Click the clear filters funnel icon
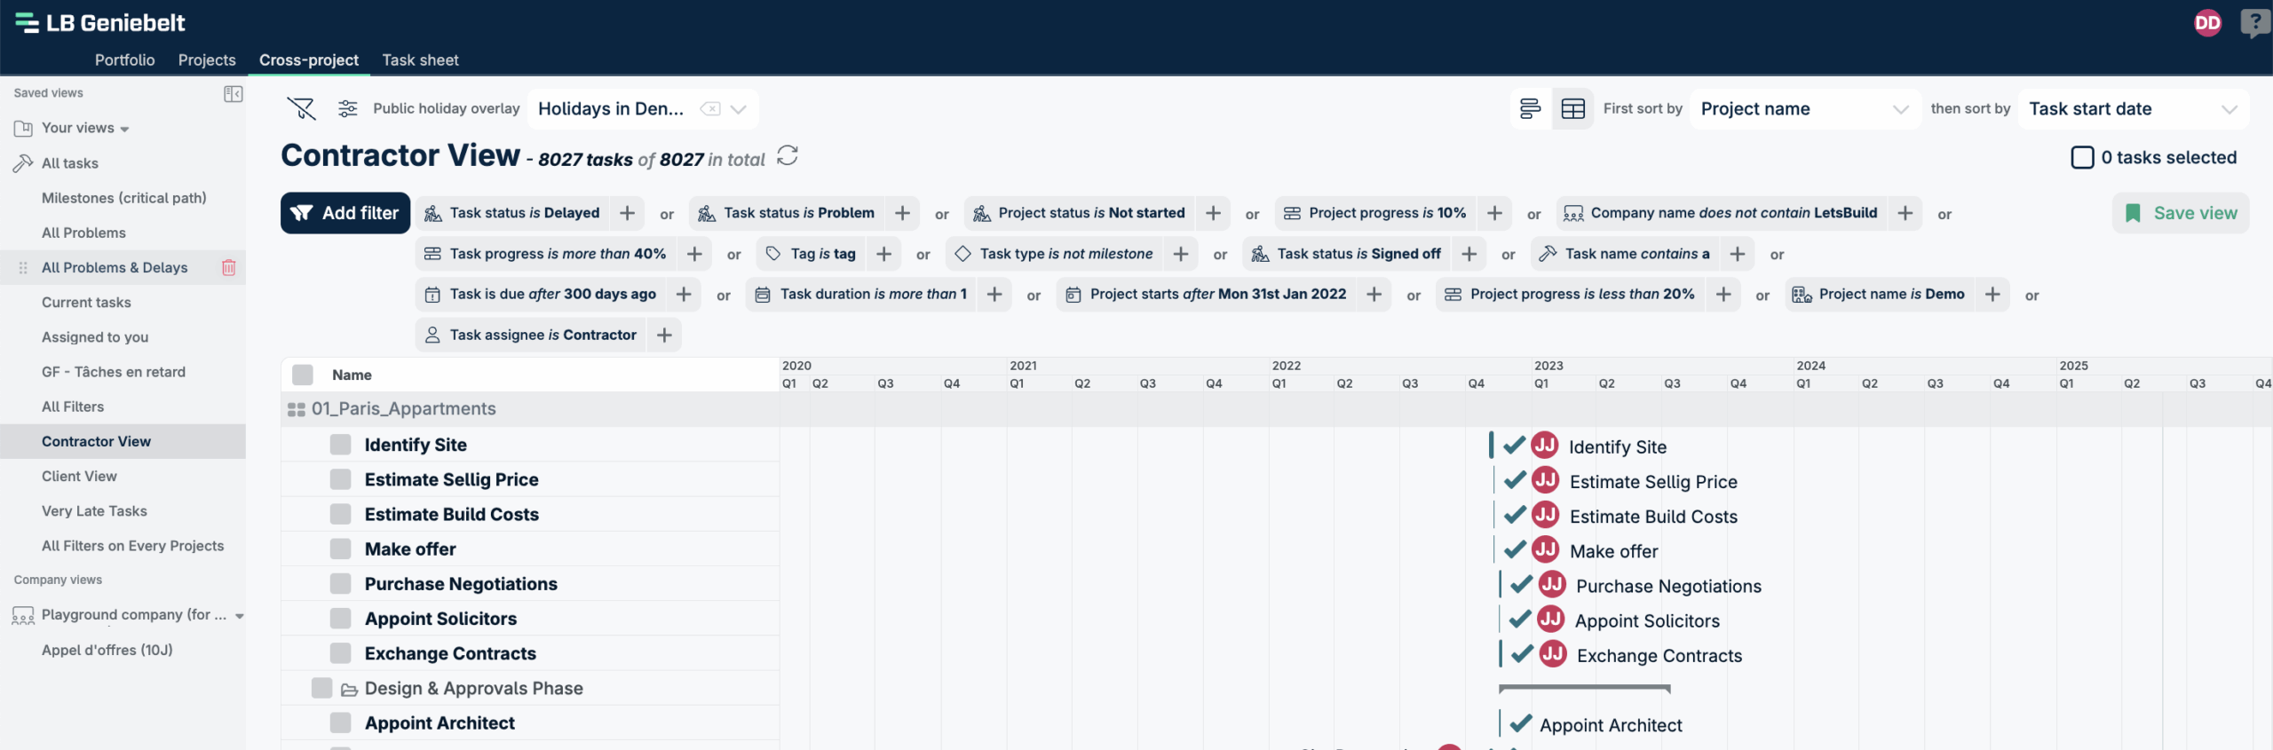This screenshot has height=750, width=2273. pos(301,108)
